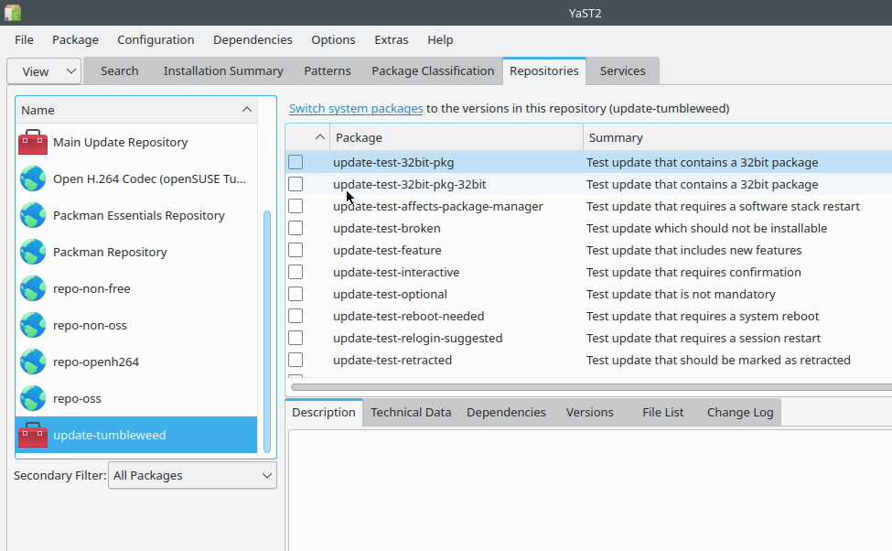Switch to the Versions tab
This screenshot has width=892, height=551.
tap(589, 412)
